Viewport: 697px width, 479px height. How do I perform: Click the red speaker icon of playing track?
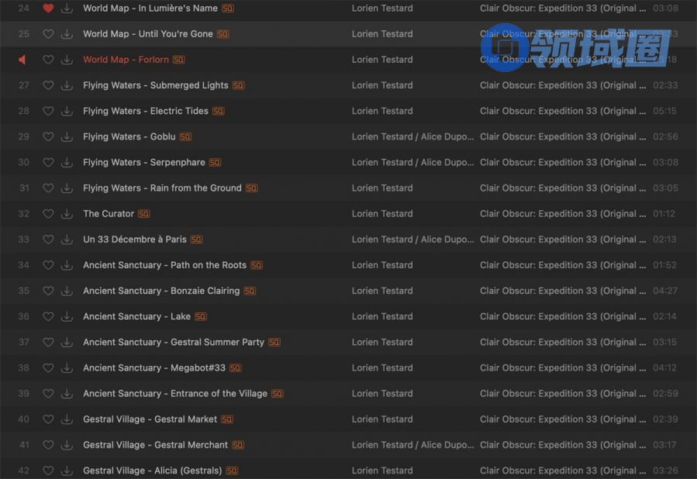click(x=22, y=60)
